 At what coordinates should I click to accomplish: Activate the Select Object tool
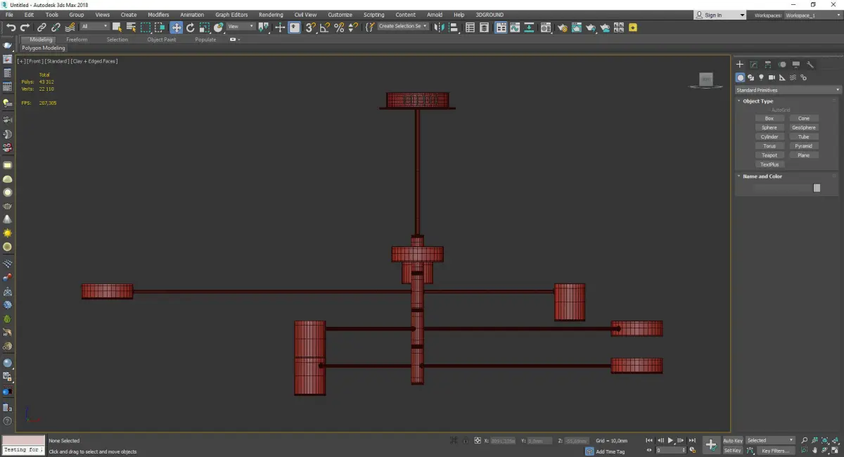(117, 27)
